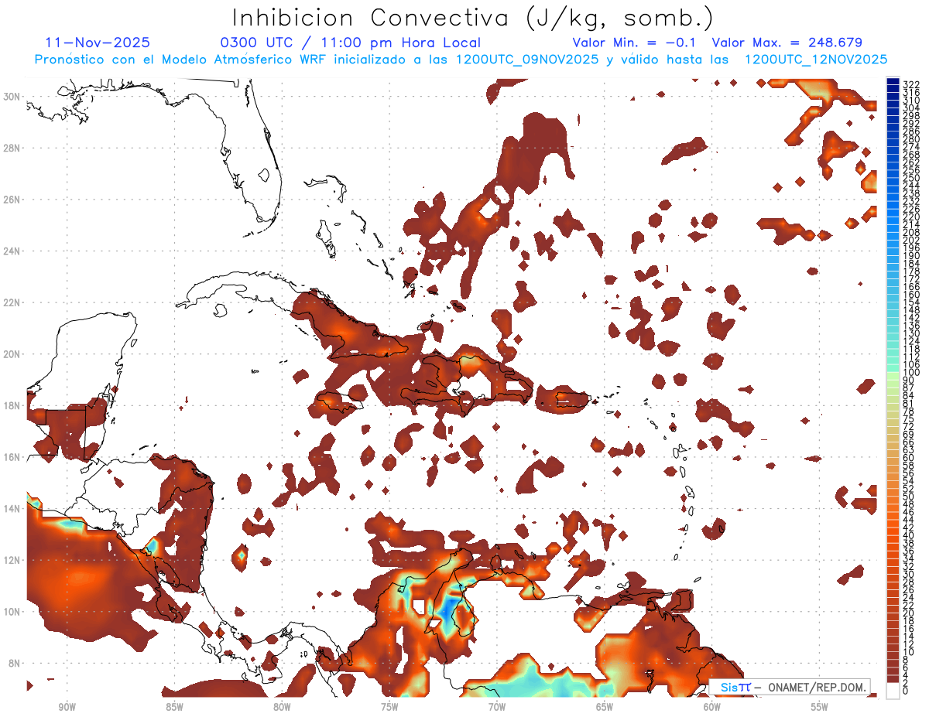The image size is (929, 717).
Task: Click the 'Valor Max. = 248.679' readout
Action: (x=787, y=43)
